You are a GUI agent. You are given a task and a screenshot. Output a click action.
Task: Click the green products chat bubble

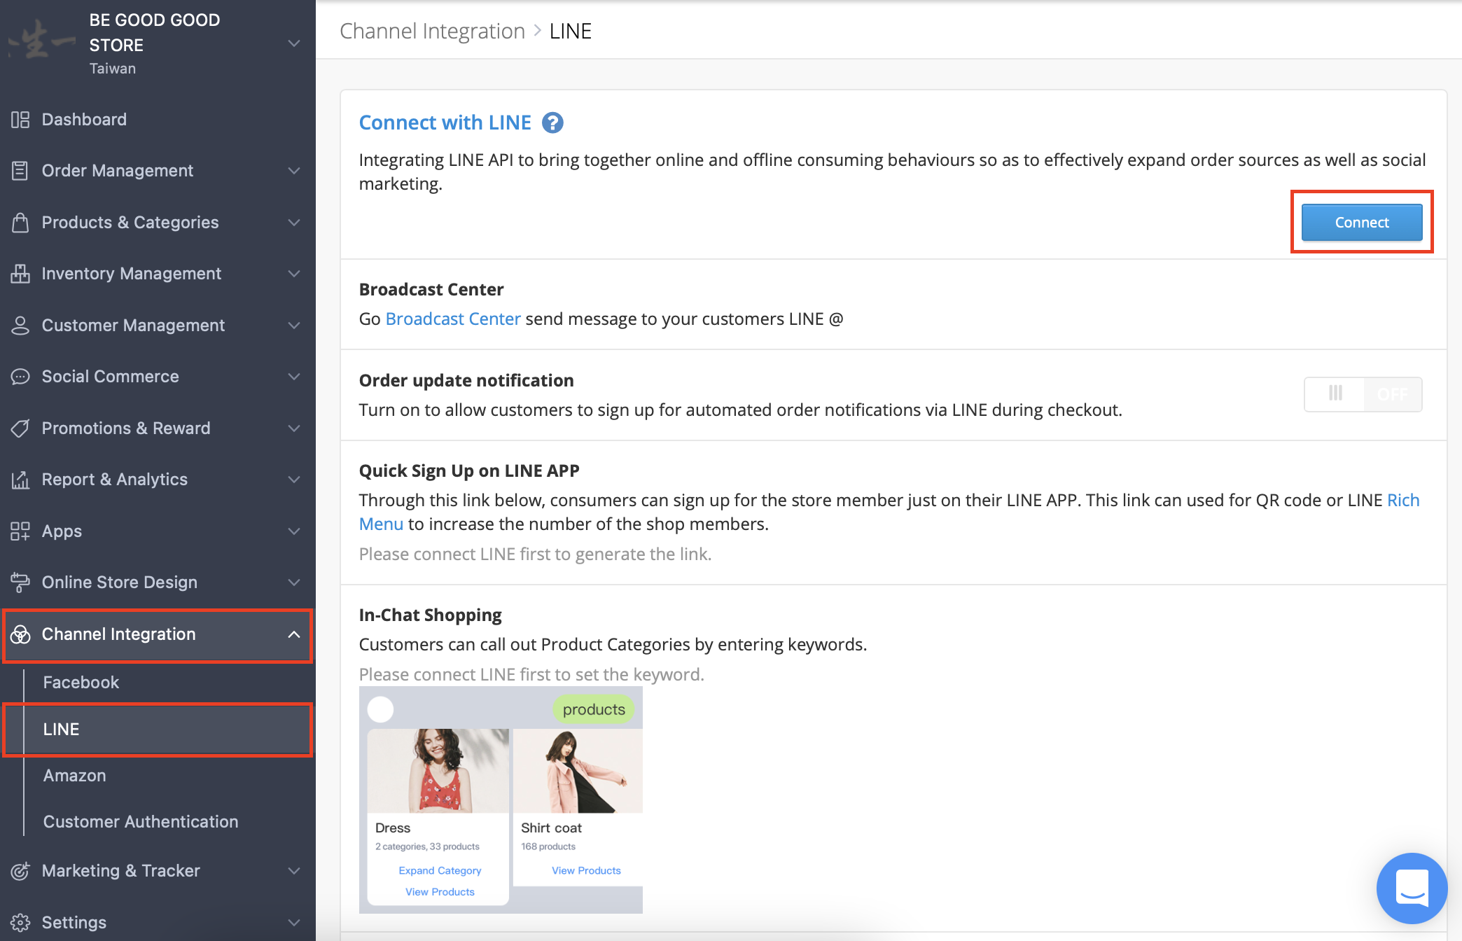pyautogui.click(x=594, y=709)
